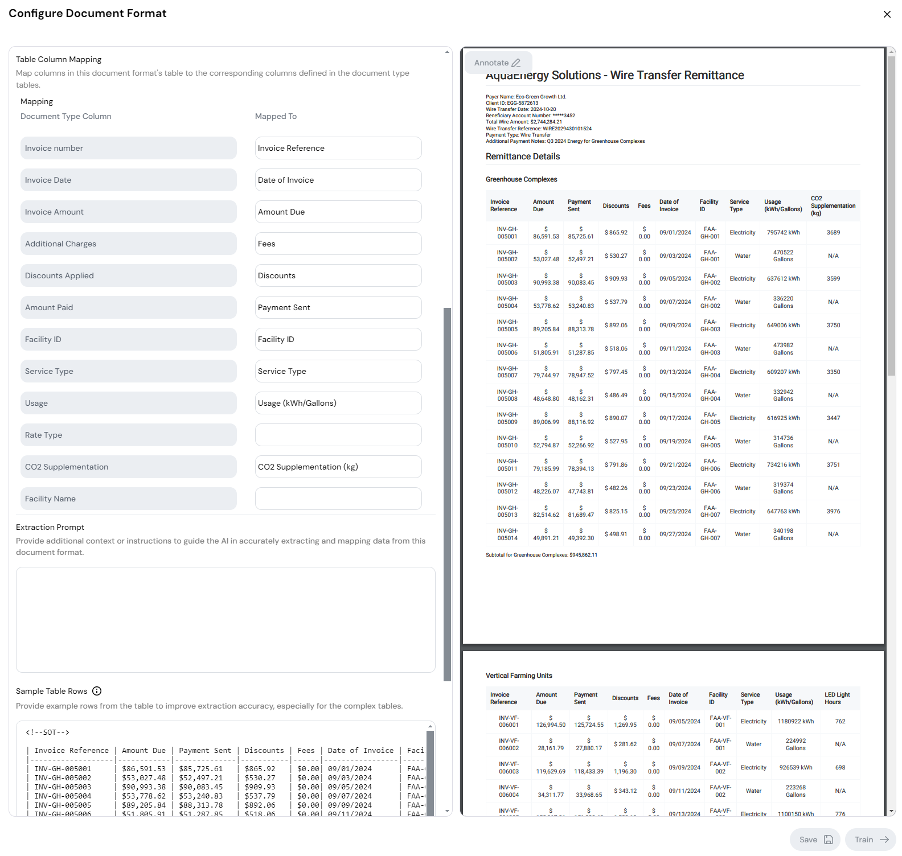Screen dimensions: 902x856
Task: Click the Vertical Farming Units heading
Action: tap(519, 676)
